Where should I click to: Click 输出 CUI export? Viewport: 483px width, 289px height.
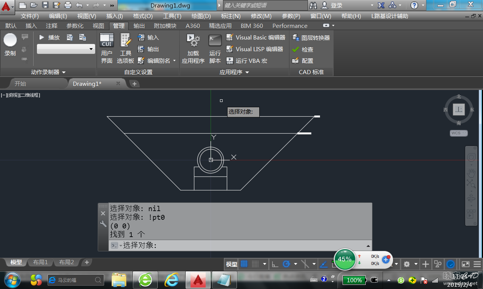[x=148, y=49]
